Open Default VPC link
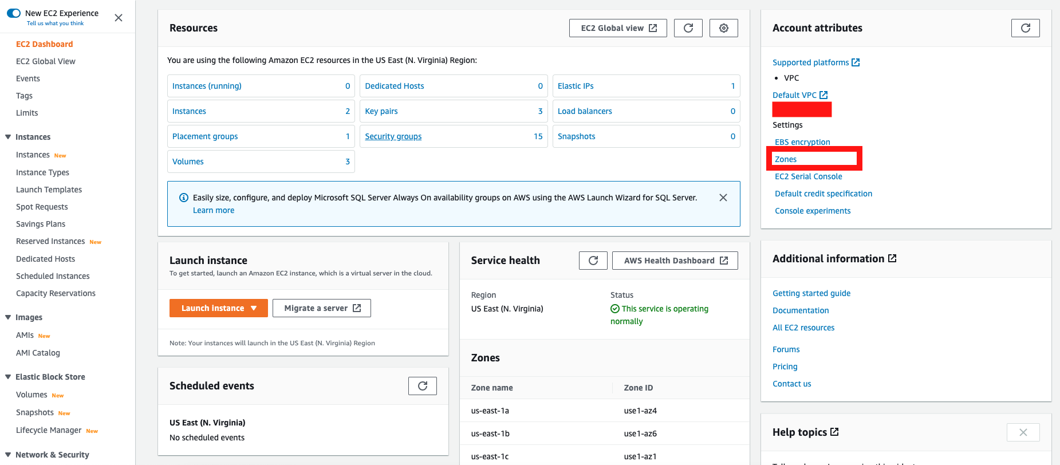This screenshot has height=465, width=1060. [800, 95]
